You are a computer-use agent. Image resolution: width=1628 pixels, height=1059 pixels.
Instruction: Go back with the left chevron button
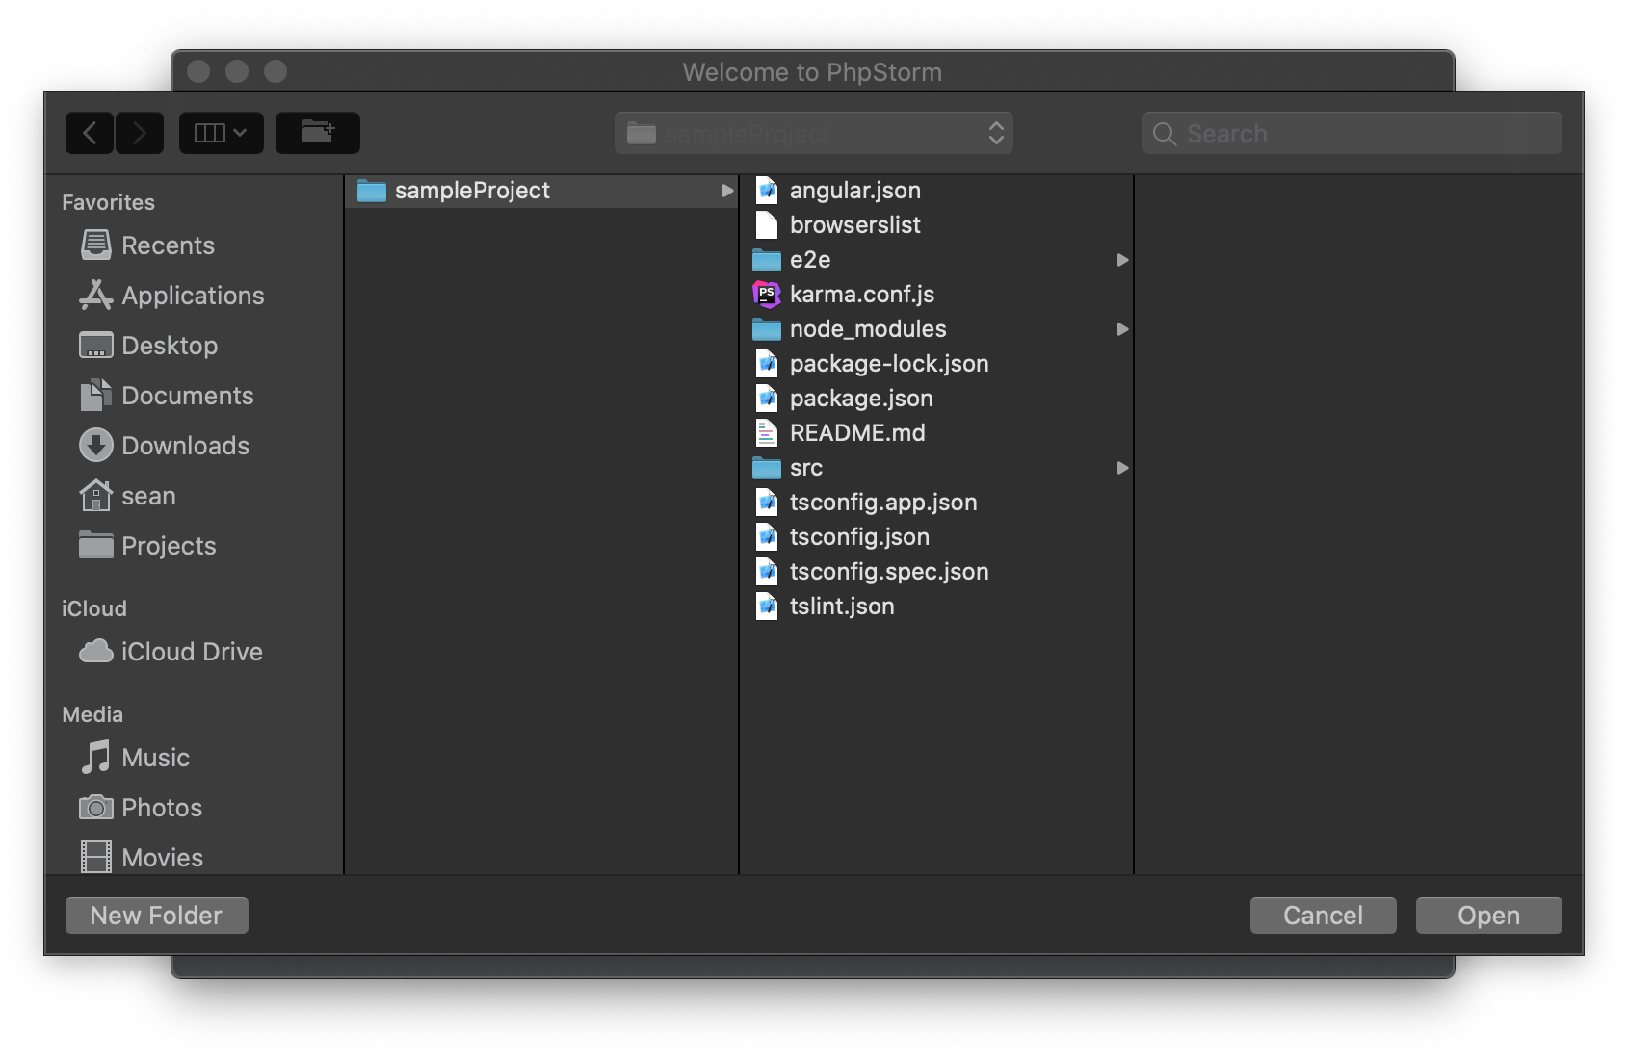pyautogui.click(x=90, y=133)
